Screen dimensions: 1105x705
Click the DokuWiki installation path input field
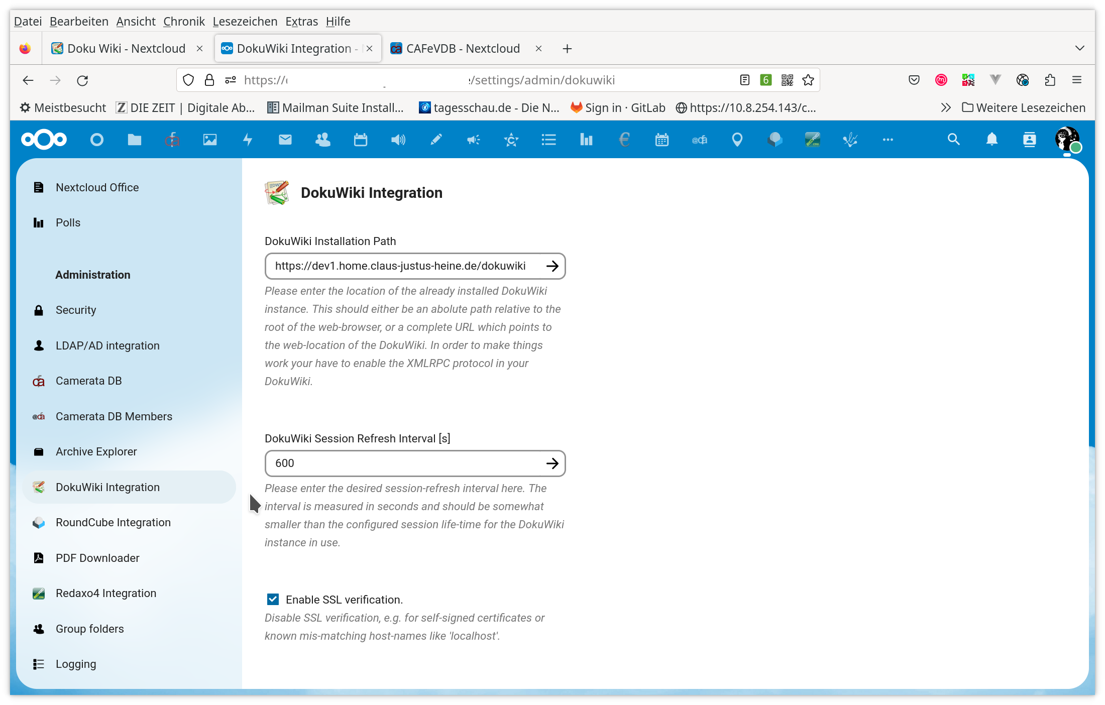pos(415,266)
